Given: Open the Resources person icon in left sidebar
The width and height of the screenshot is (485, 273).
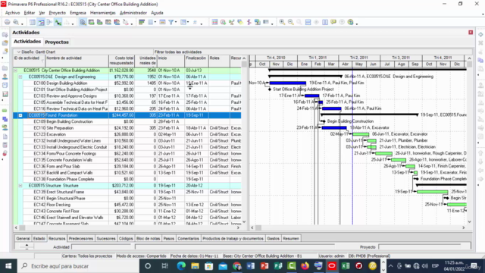Looking at the screenshot, I should point(5,77).
